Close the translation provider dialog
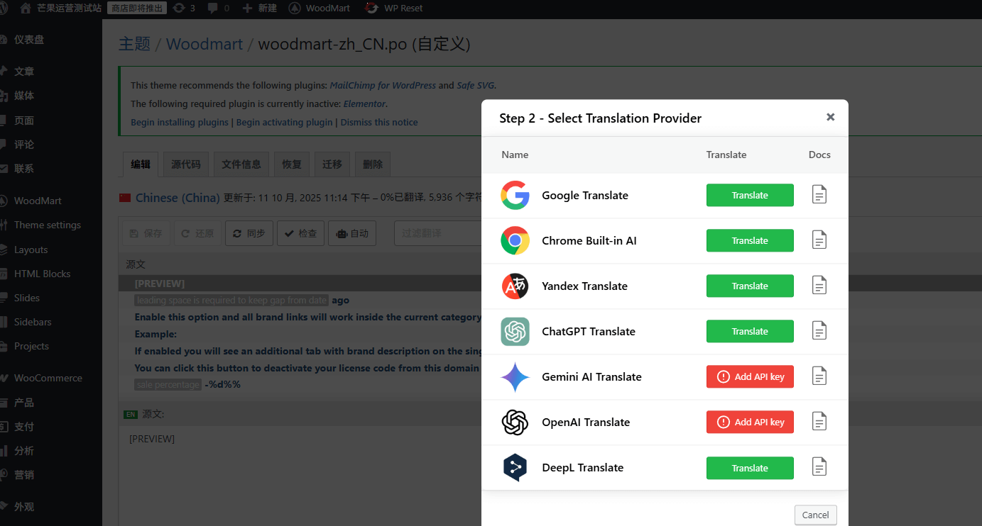 (830, 117)
